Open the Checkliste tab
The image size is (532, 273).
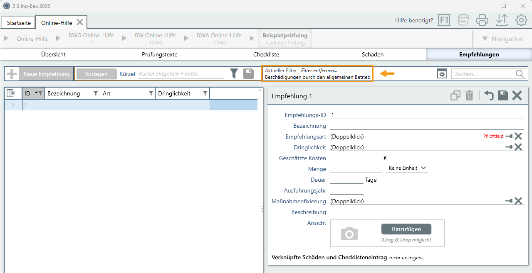pyautogui.click(x=266, y=54)
